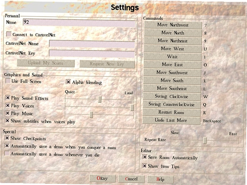Click Request New Key button
The image size is (247, 185).
pyautogui.click(x=107, y=64)
